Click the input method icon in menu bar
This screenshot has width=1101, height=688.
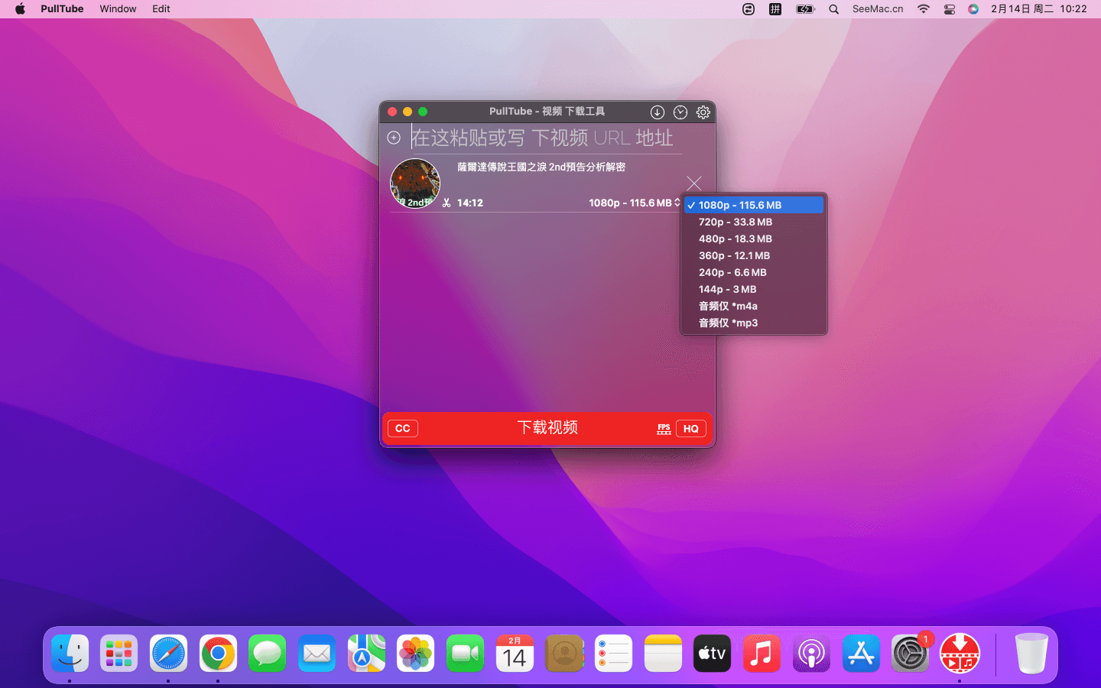coord(775,9)
